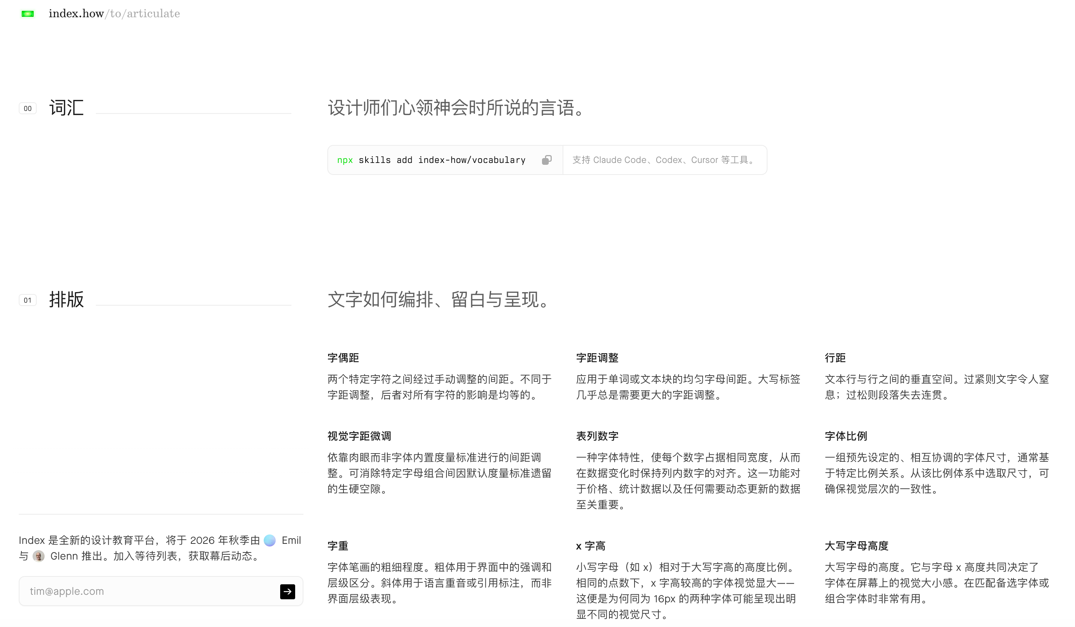The height and width of the screenshot is (627, 1075).
Task: Click the 字距调整 definition paragraph
Action: pos(688,387)
